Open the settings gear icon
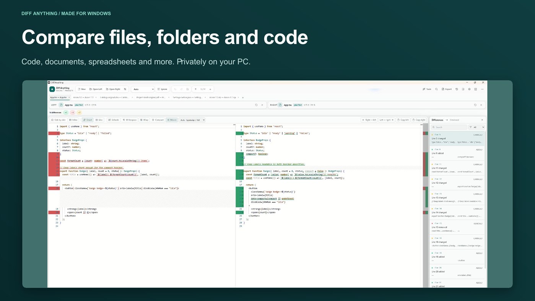The width and height of the screenshot is (535, 301). click(469, 89)
